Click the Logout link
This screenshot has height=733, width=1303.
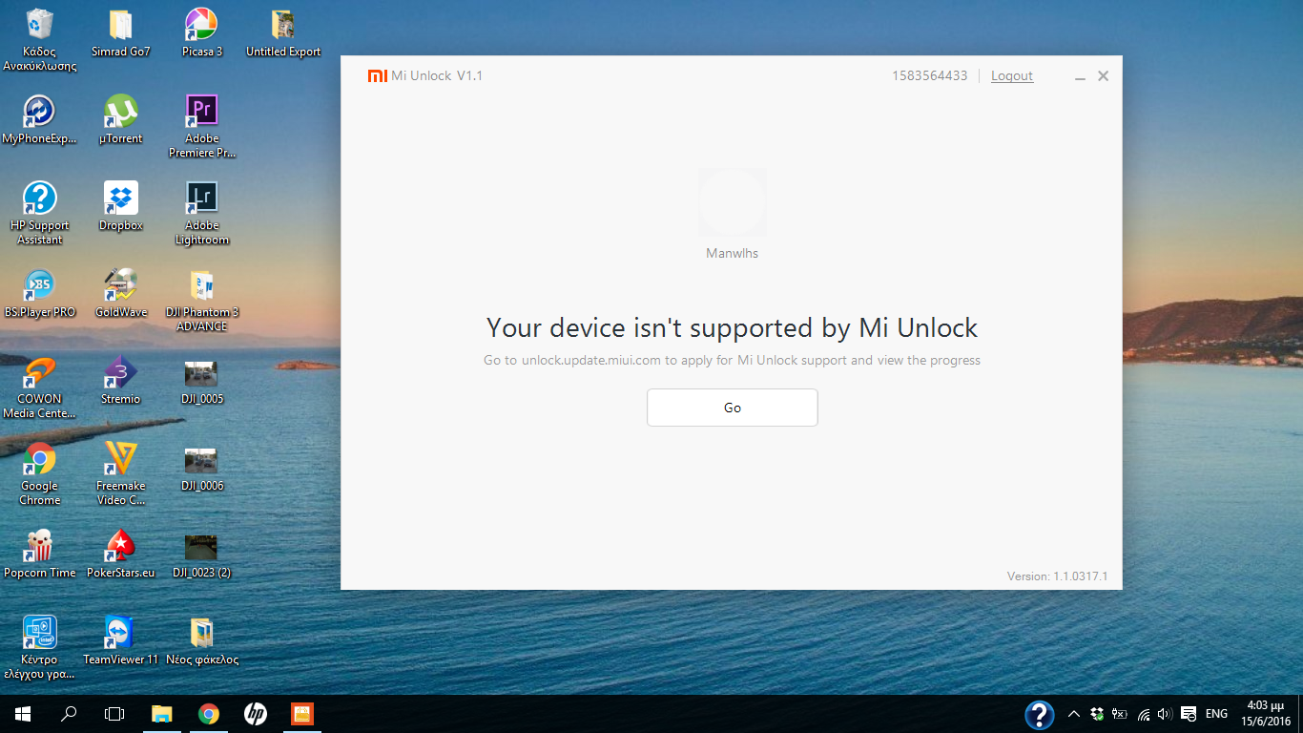click(x=1011, y=76)
